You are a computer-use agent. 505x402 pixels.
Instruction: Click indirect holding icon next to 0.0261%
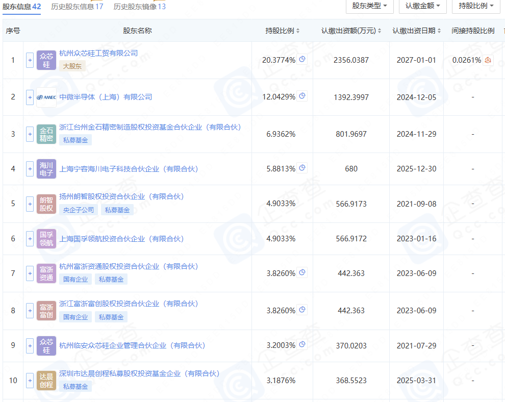click(488, 60)
